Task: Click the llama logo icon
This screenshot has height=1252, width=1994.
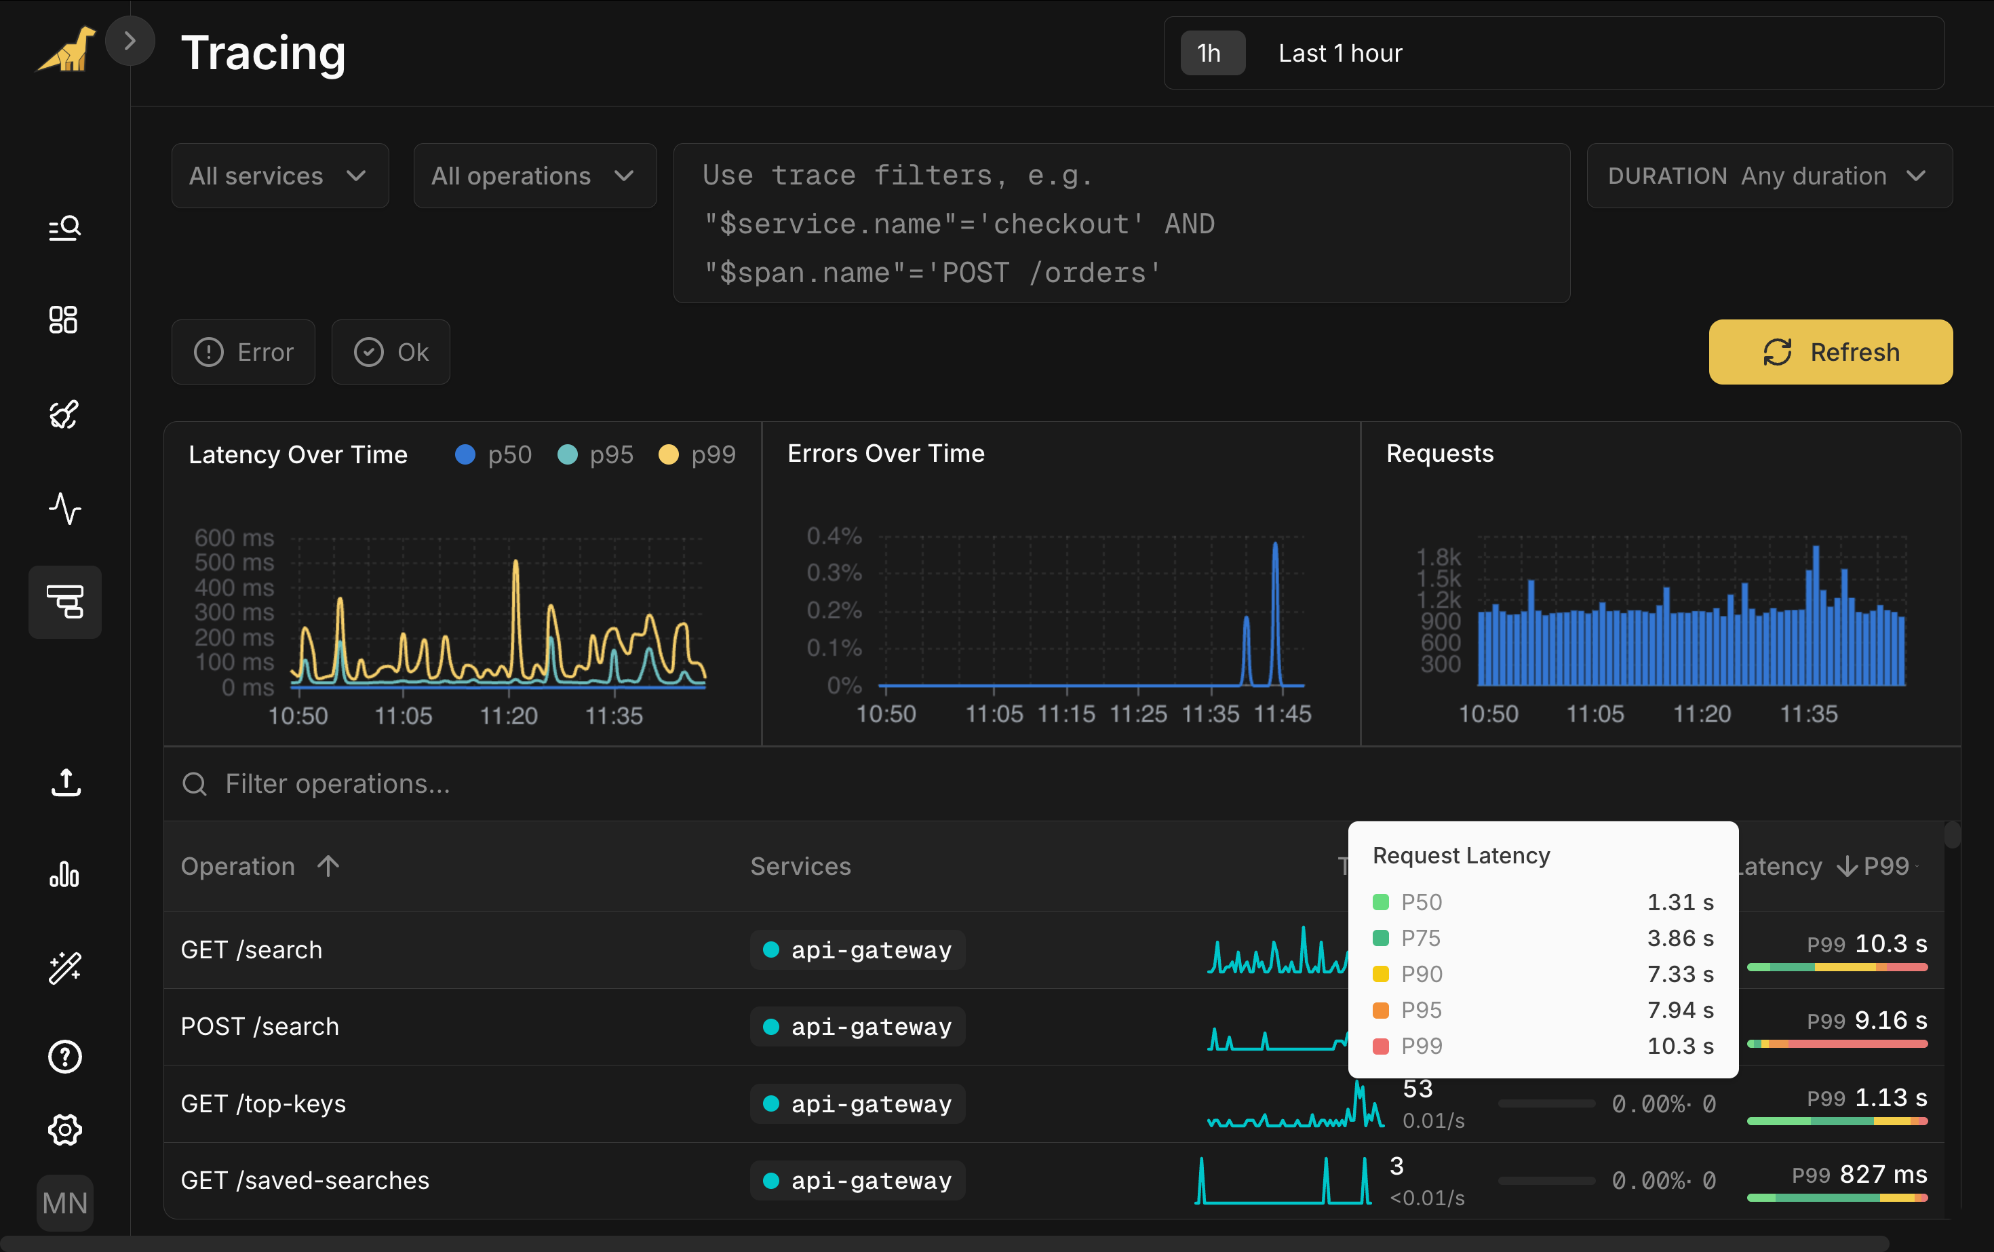Action: click(65, 50)
